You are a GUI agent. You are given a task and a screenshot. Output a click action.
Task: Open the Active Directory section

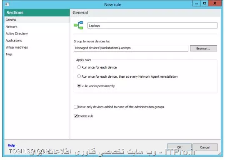17,34
